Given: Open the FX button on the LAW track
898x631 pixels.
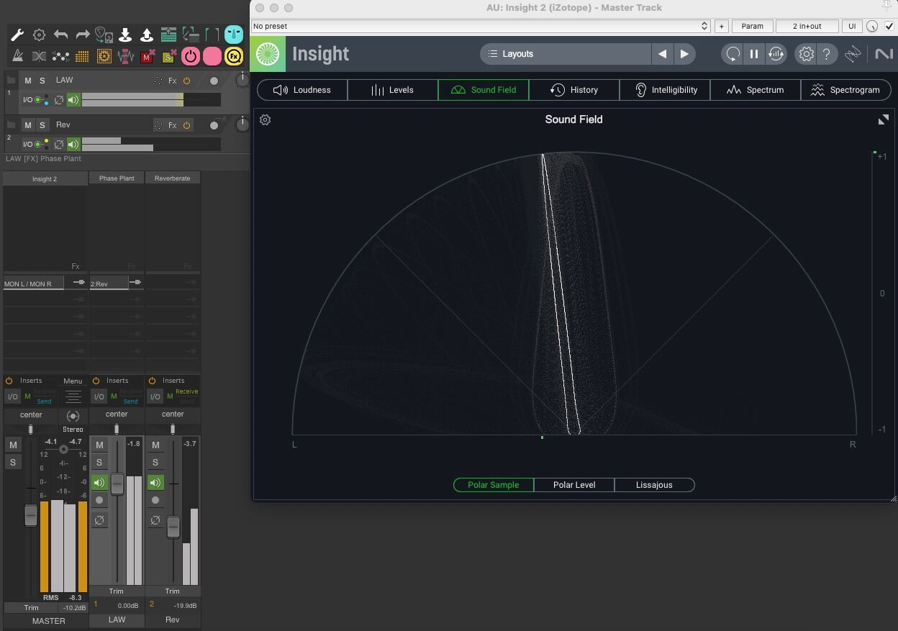Looking at the screenshot, I should [173, 81].
